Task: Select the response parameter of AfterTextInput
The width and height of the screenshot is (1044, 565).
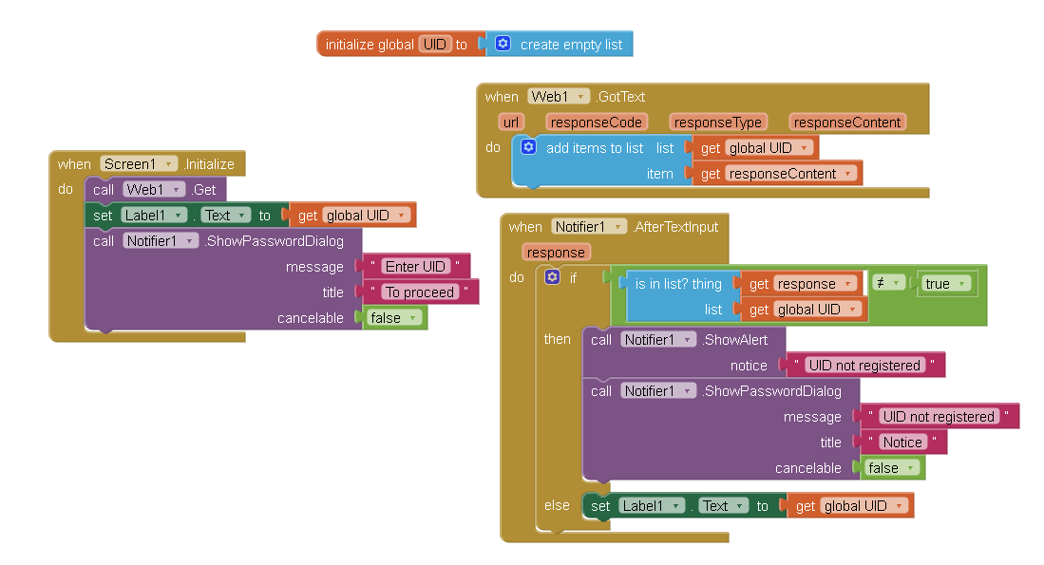Action: tap(556, 253)
